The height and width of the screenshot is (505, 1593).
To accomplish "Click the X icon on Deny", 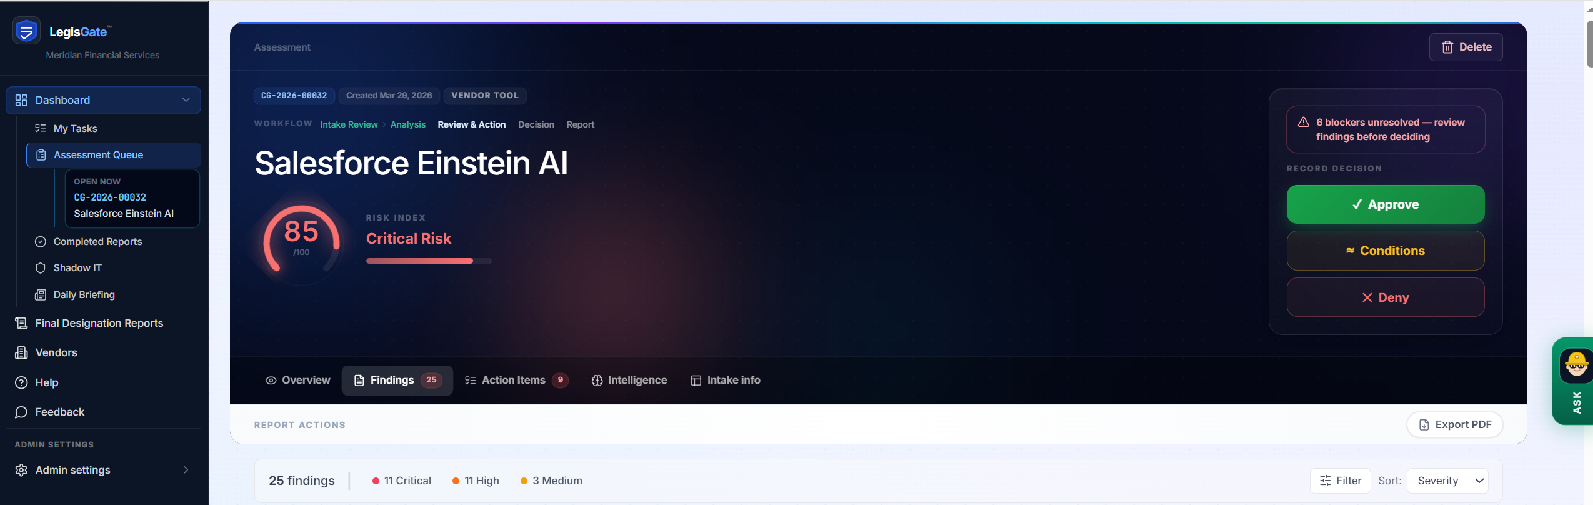I will 1367,297.
